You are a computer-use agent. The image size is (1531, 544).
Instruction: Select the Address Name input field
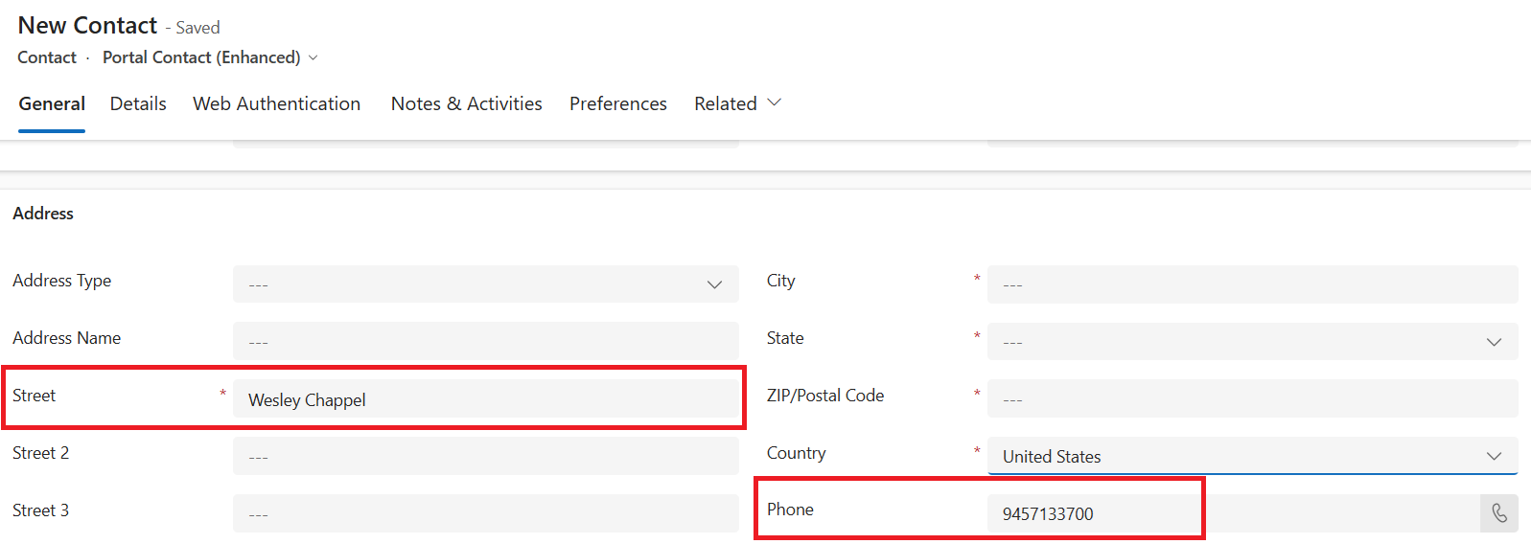tap(485, 342)
